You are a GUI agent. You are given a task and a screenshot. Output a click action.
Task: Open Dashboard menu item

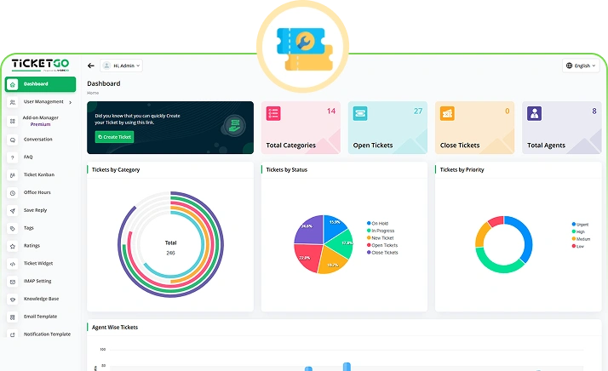click(40, 84)
